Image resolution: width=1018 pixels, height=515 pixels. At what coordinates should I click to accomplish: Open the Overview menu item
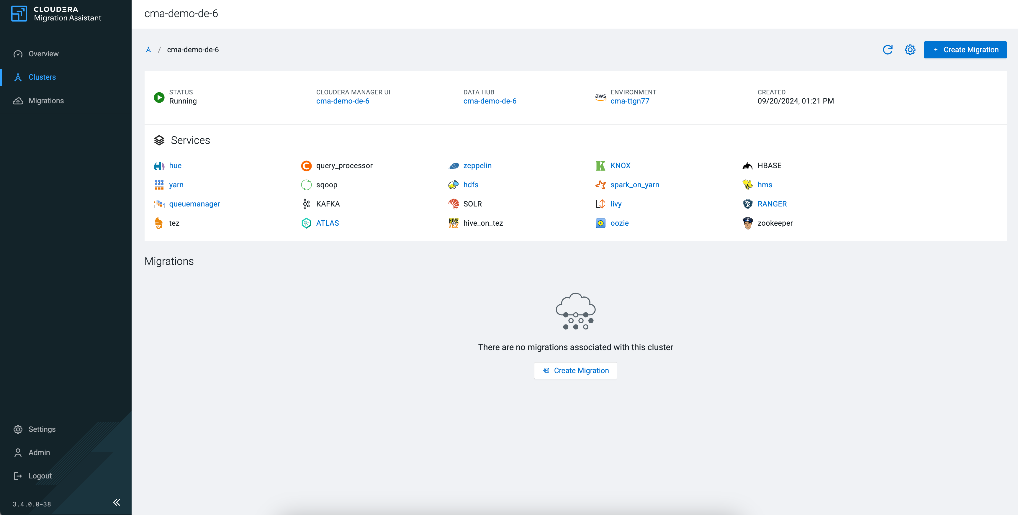click(x=43, y=54)
